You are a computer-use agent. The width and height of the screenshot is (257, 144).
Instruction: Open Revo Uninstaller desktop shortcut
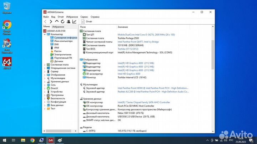pyautogui.click(x=7, y=46)
